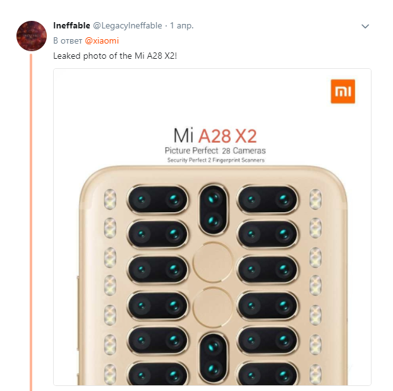Click the 'Security Perfect 2 Fingerprint Scanners' line

[x=216, y=160]
